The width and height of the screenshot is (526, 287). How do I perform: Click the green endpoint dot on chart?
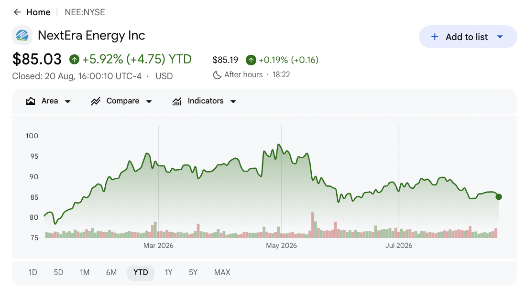tap(499, 197)
